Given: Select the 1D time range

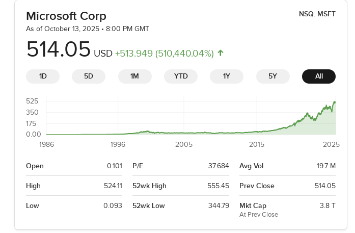Looking at the screenshot, I should [x=43, y=76].
